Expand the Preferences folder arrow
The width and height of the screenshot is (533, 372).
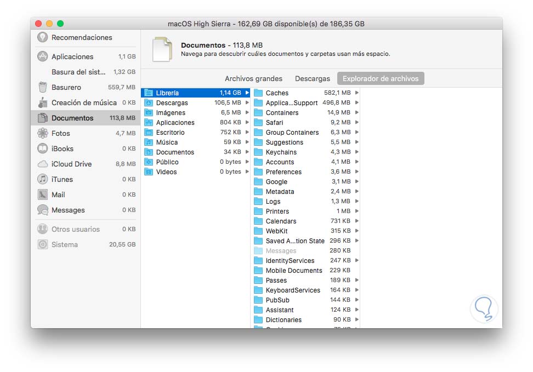[x=357, y=171]
